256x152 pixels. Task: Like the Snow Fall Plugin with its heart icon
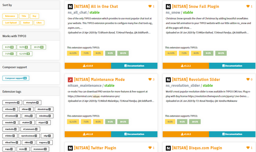click(248, 6)
